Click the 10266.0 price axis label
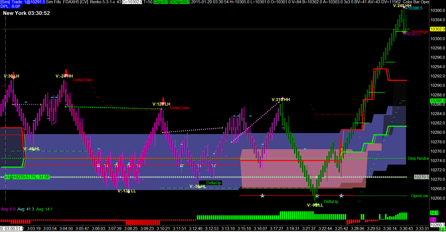 [x=438, y=198]
